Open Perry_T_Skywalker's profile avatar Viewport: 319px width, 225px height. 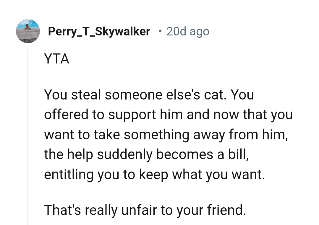28,31
